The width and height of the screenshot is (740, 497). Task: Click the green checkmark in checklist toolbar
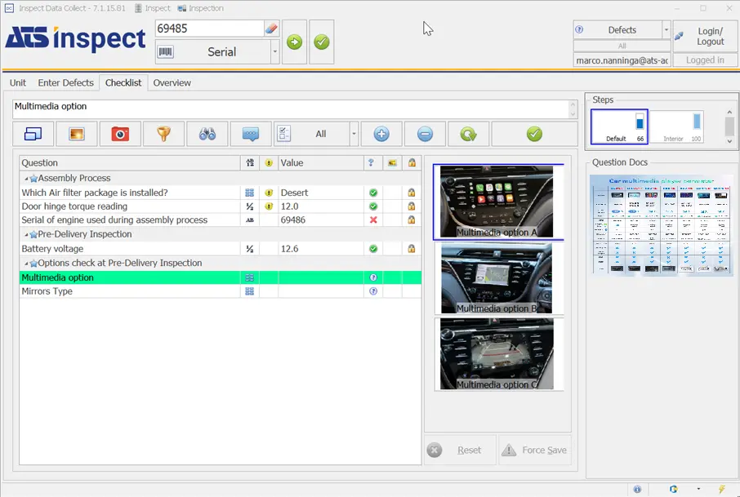click(534, 134)
